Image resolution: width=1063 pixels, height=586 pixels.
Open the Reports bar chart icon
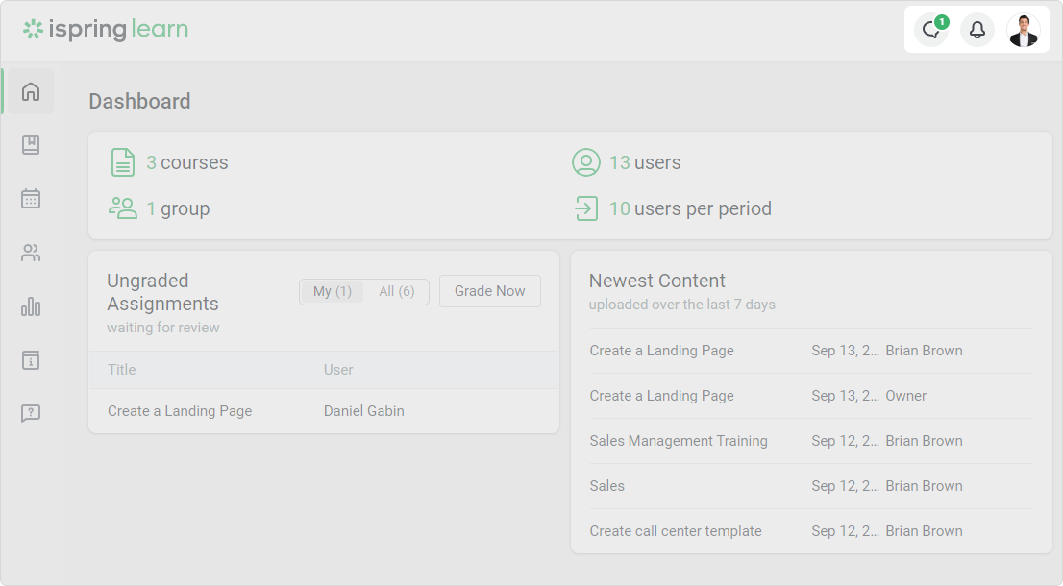click(31, 306)
